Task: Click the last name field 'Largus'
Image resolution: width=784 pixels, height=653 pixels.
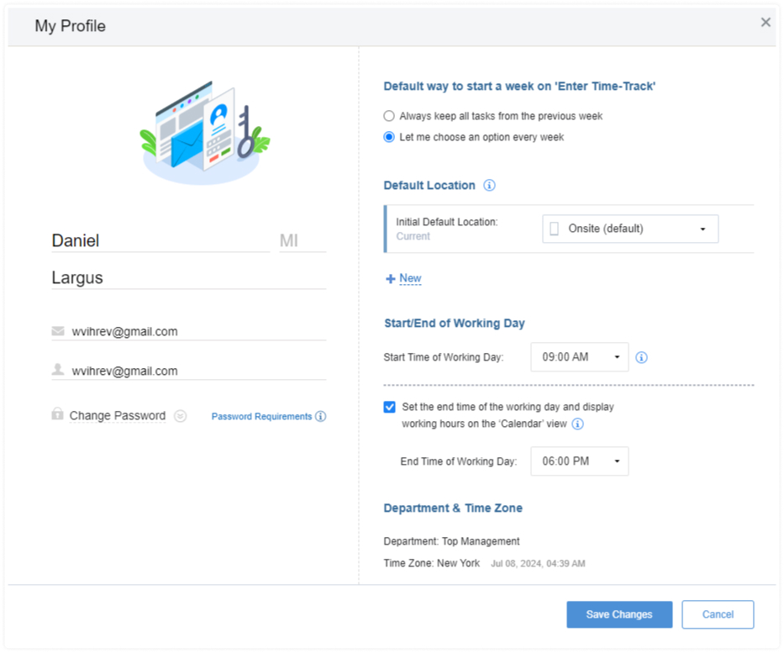Action: click(x=189, y=277)
